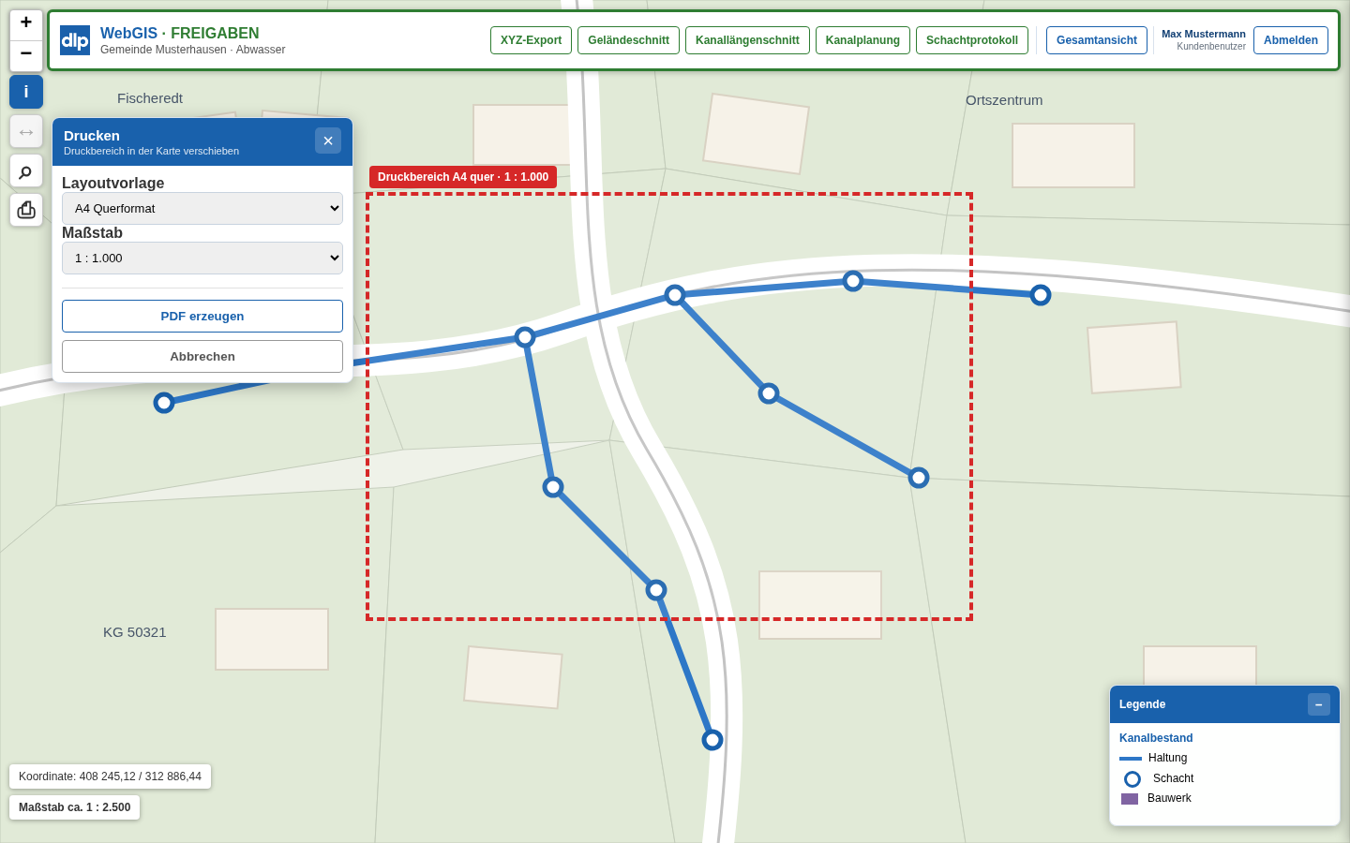The width and height of the screenshot is (1350, 843).
Task: Generate the PDF with PDF erzeugen
Action: click(x=202, y=316)
